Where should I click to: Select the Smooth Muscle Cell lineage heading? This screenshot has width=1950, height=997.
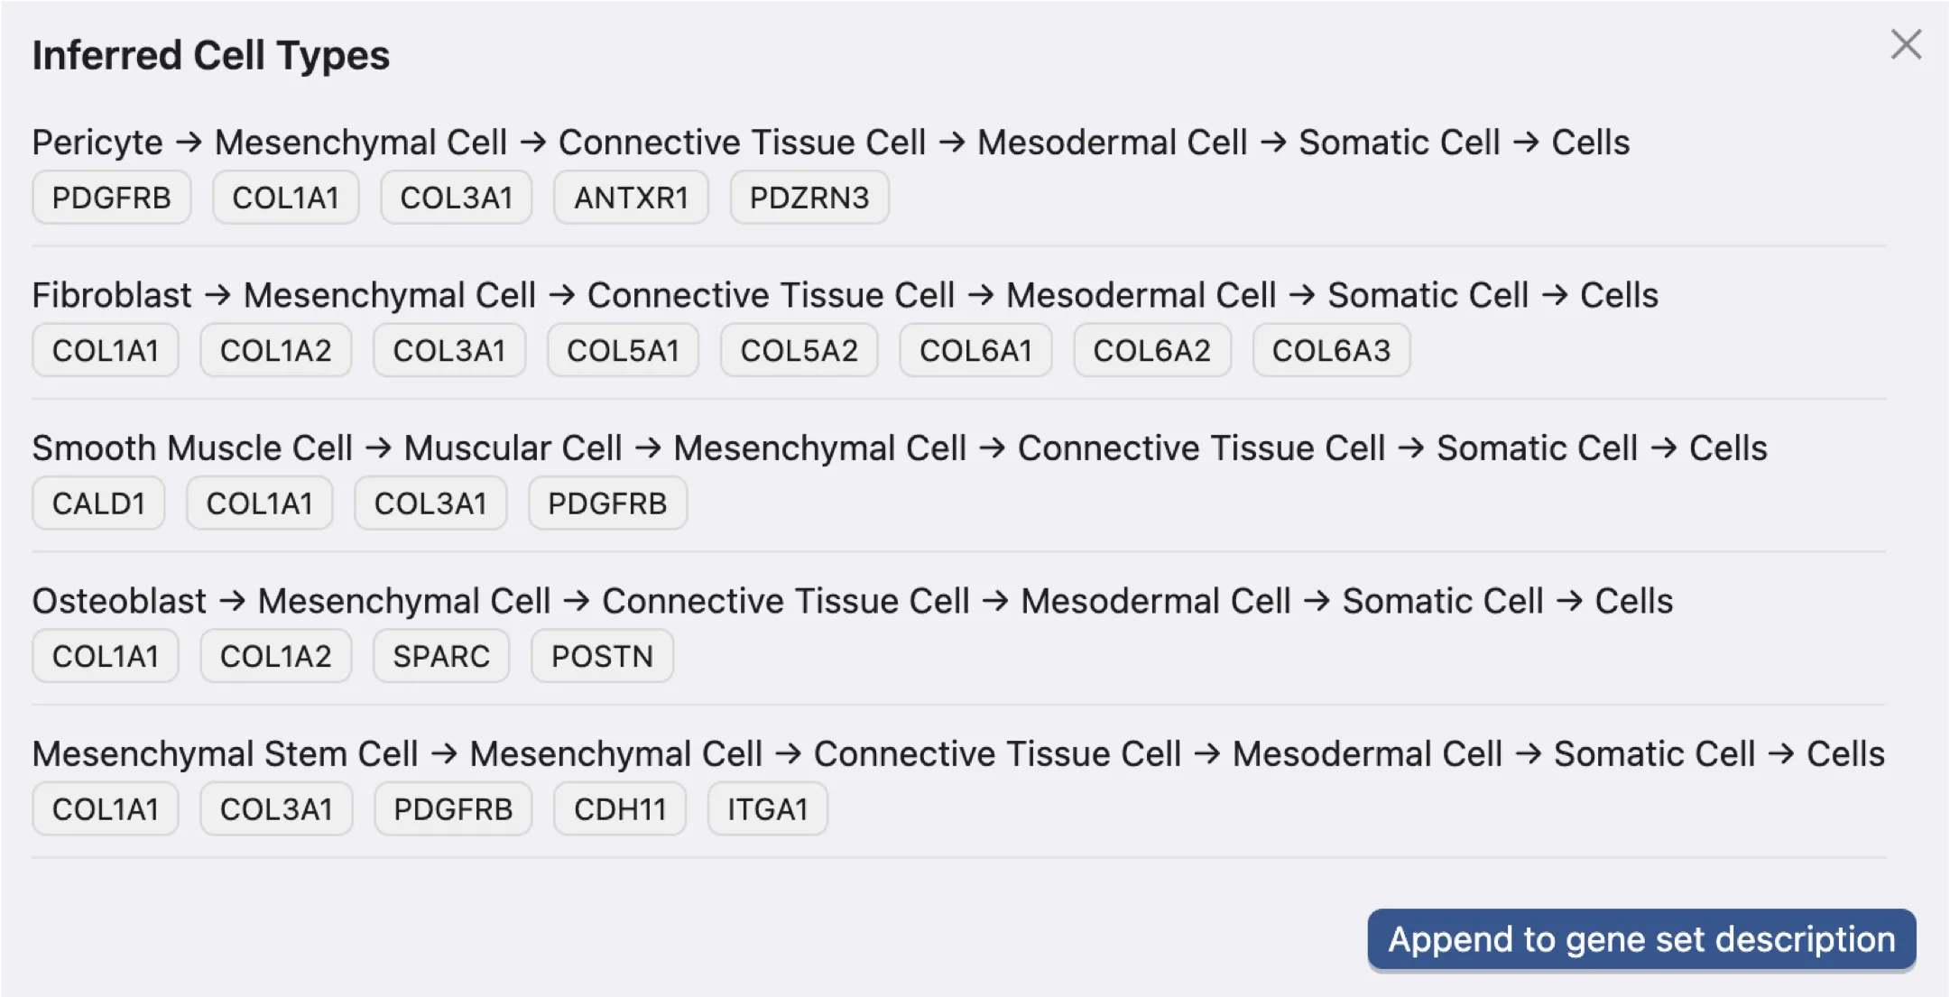point(191,448)
